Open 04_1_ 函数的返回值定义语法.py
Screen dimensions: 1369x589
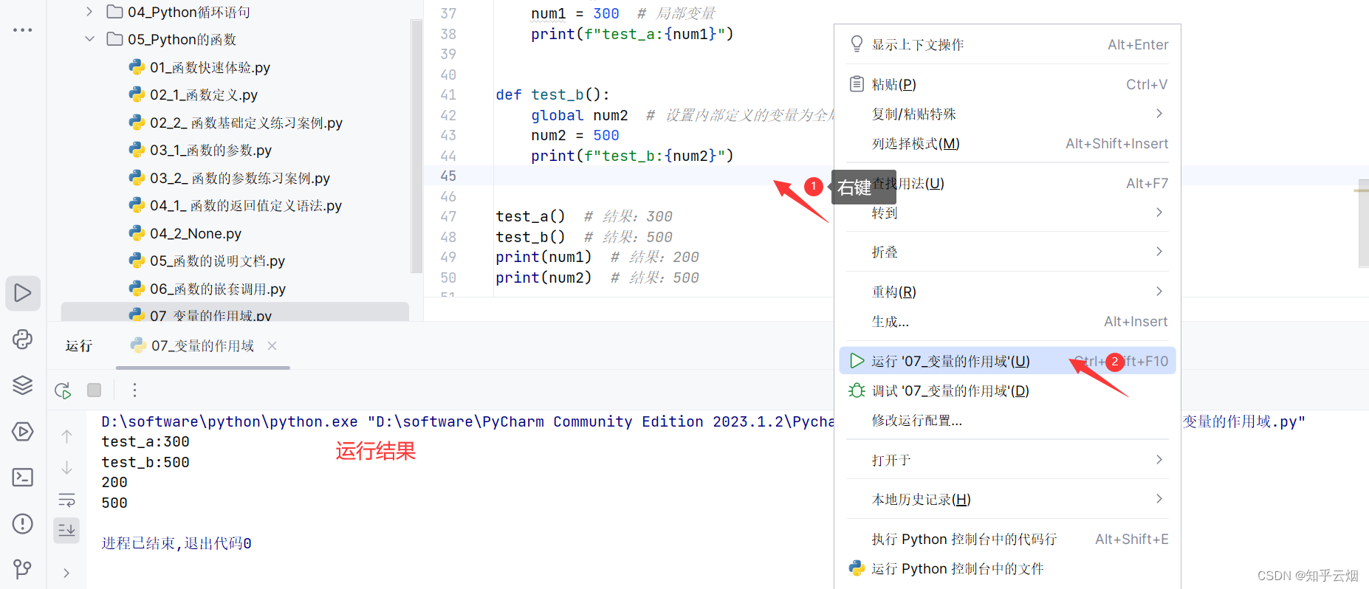coord(246,205)
